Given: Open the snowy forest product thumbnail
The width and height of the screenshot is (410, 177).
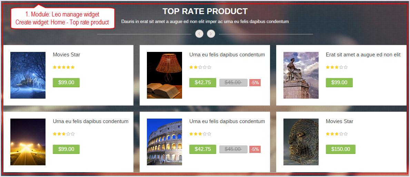Looking at the screenshot, I should 28,75.
